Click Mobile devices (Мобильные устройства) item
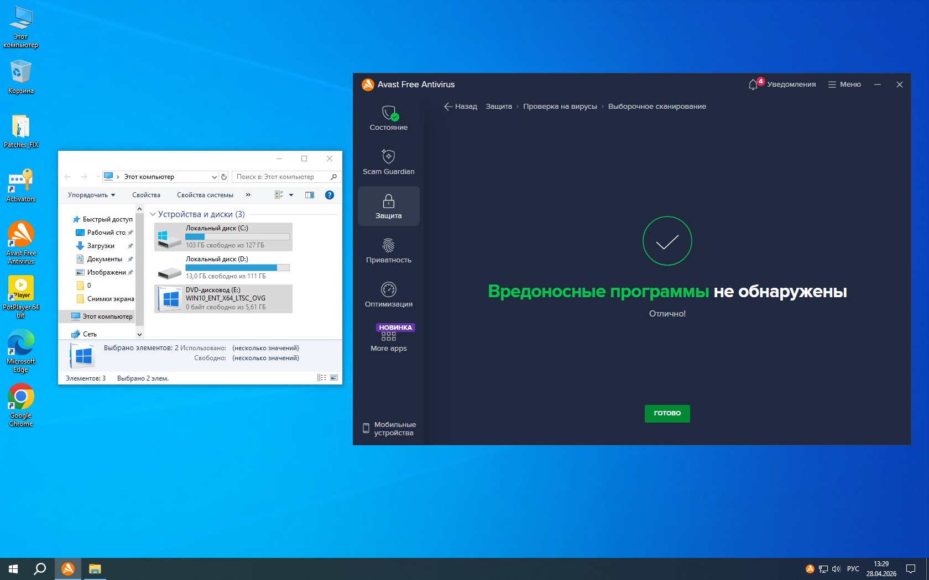Viewport: 929px width, 580px height. [389, 429]
